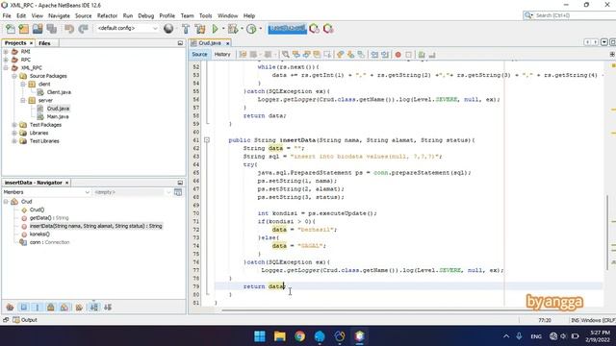Toggle Show Static Members filter in Navigator
This screenshot has height=346, width=616.
pos(38,308)
